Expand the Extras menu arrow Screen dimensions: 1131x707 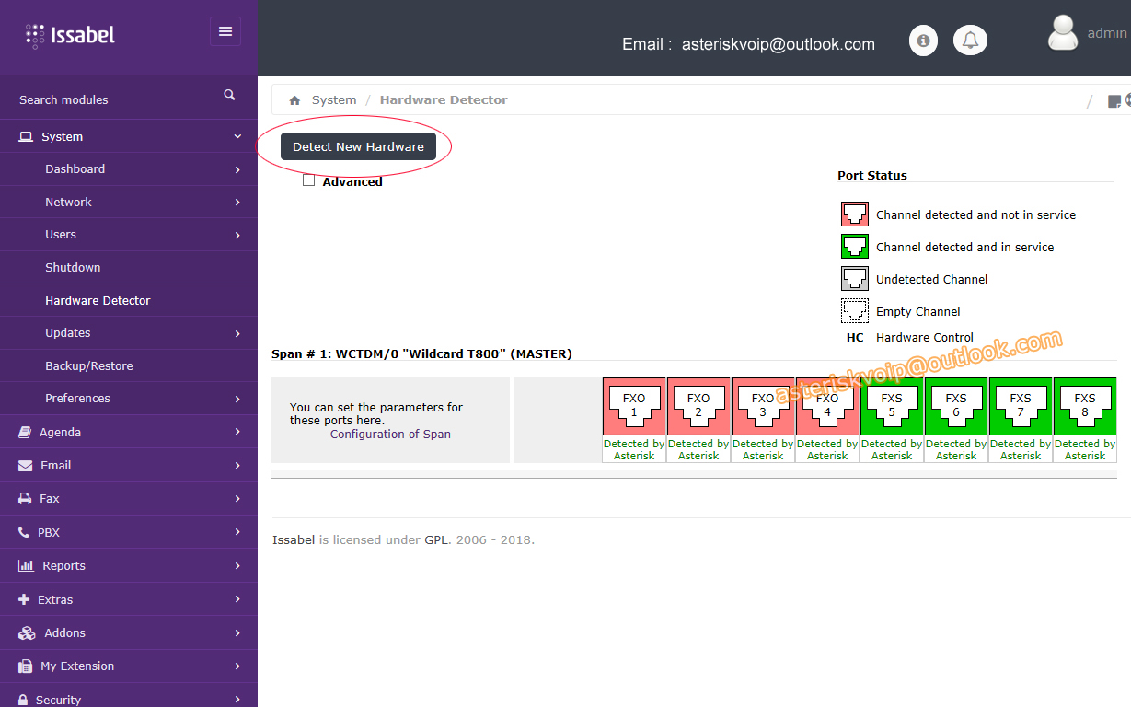pos(237,599)
